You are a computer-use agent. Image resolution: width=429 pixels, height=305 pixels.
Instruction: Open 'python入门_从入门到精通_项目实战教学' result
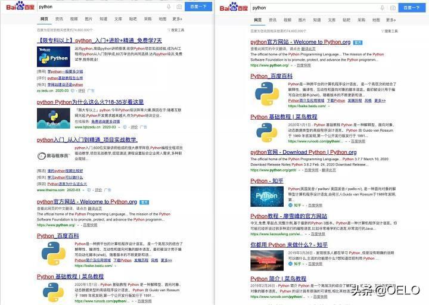pos(87,140)
